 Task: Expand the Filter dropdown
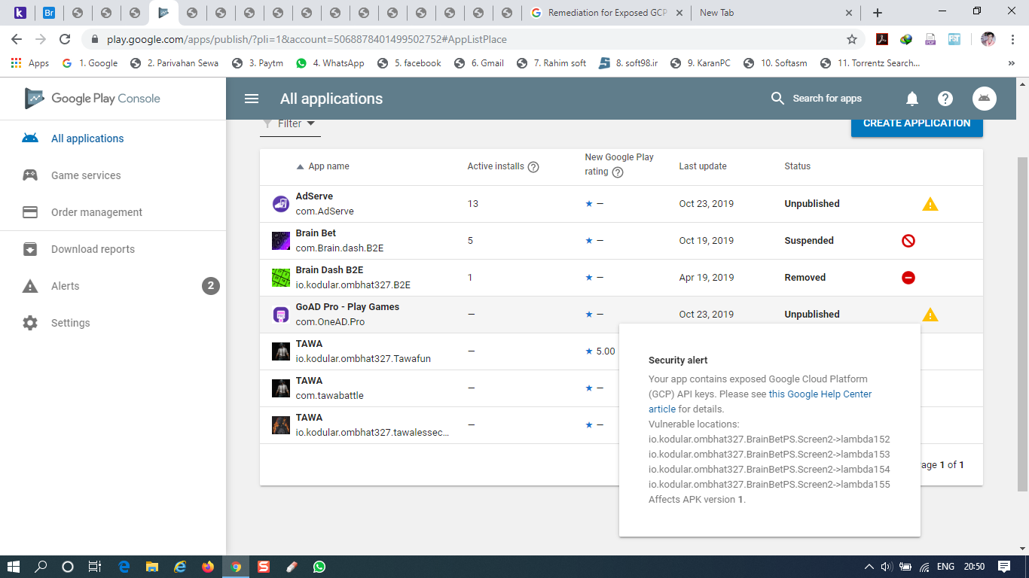pos(290,124)
